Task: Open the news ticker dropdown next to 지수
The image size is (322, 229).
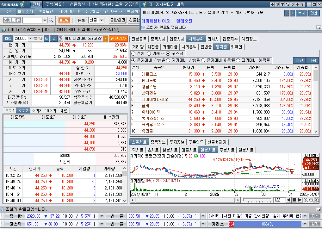Action: (305, 216)
